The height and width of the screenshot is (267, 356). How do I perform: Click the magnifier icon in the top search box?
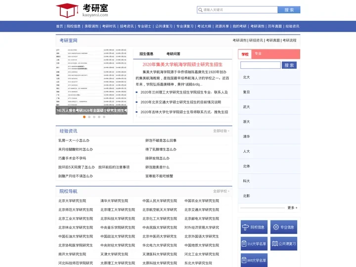coord(200,10)
